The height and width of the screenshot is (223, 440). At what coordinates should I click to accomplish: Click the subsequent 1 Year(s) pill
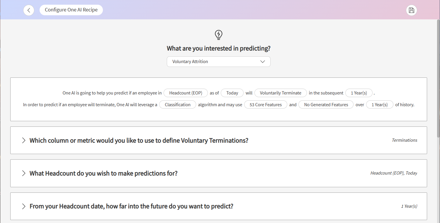359,93
